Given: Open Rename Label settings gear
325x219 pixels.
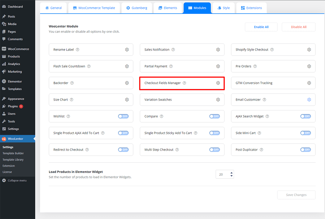Looking at the screenshot, I should pyautogui.click(x=127, y=50).
